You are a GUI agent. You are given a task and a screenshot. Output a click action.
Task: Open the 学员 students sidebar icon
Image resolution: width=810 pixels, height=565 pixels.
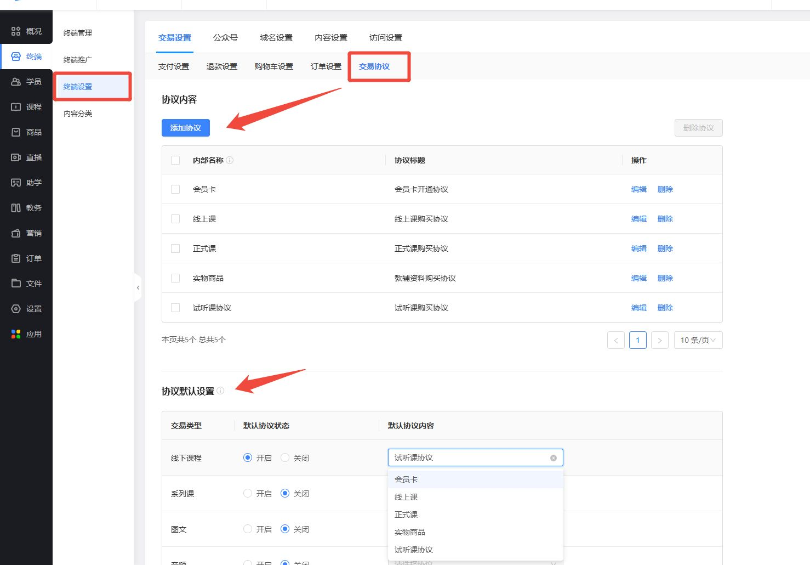16,82
